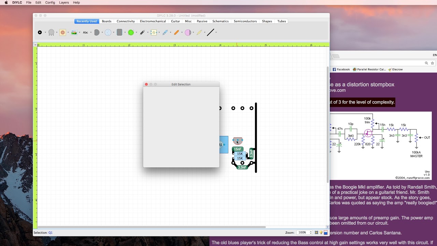Screen dimensions: 437x246
Task: Switch to the Boards tab
Action: pos(107,21)
